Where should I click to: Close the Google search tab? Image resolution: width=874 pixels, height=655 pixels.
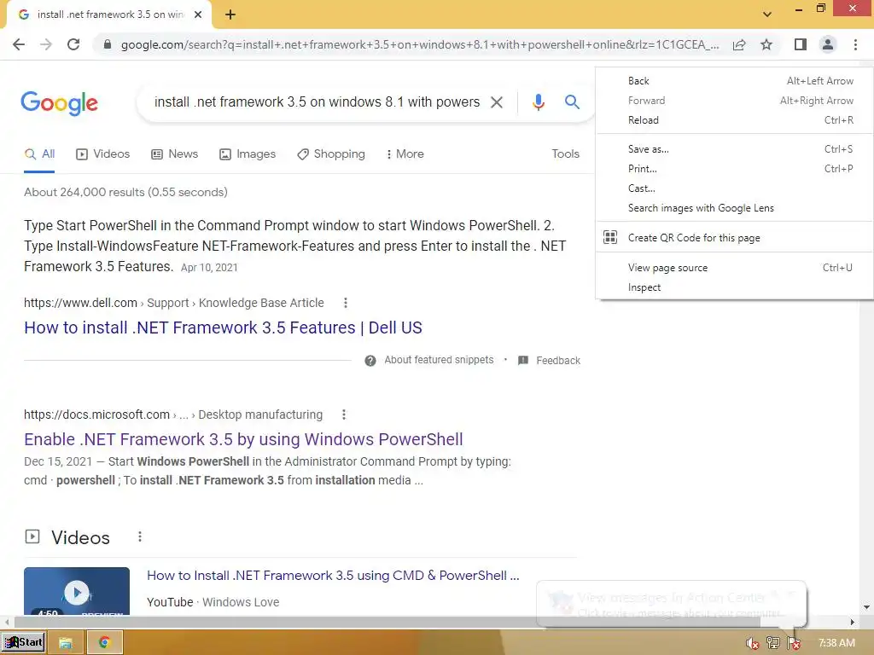coord(198,15)
